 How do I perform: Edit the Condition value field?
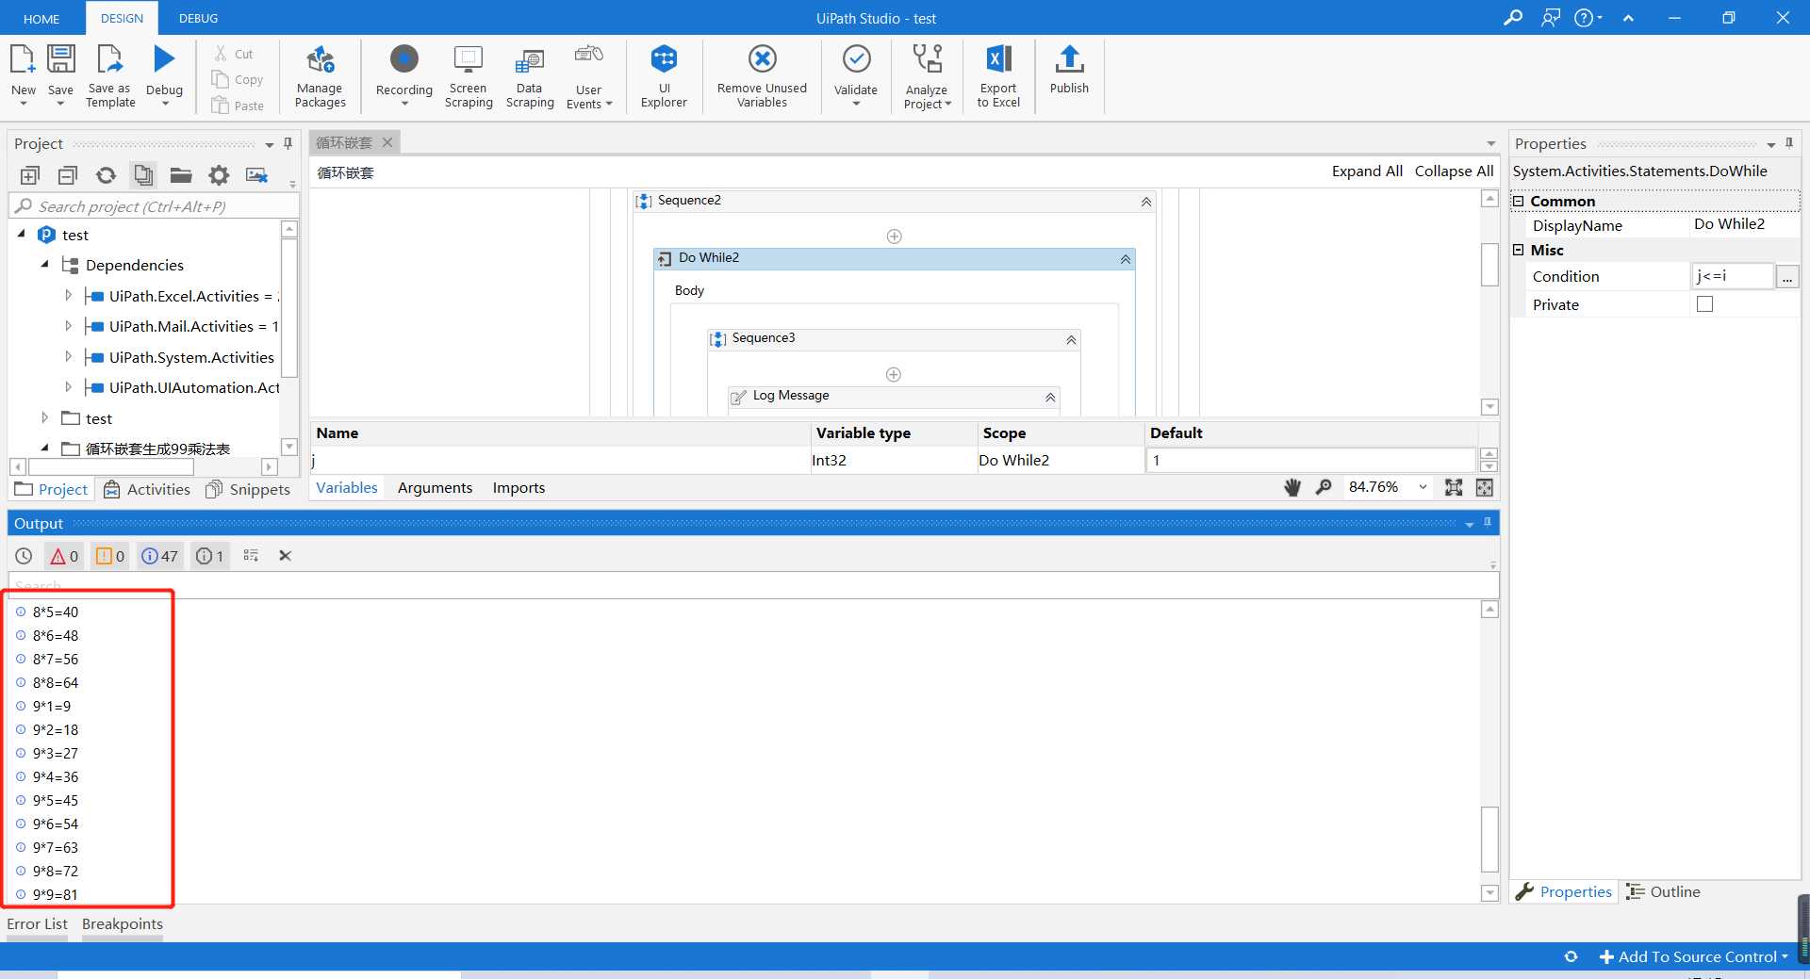[1733, 276]
